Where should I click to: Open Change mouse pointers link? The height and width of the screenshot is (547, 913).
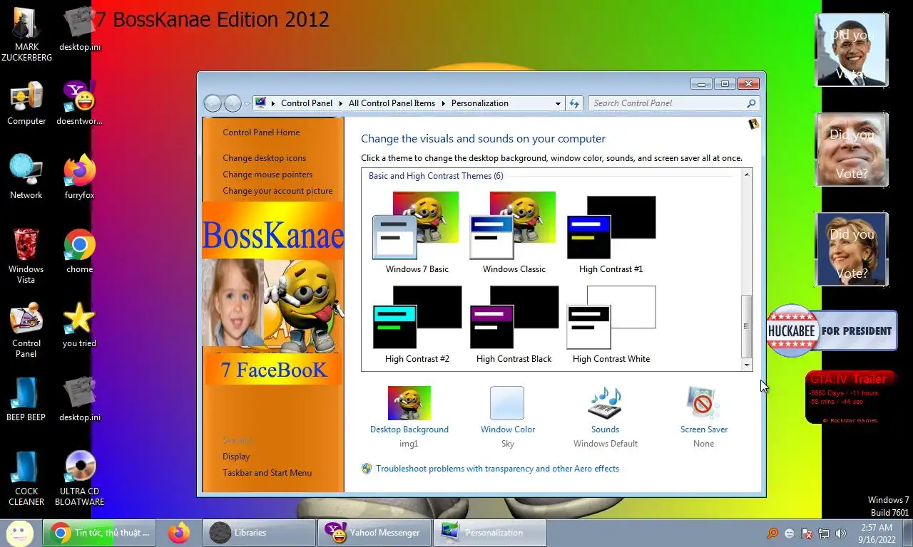[x=267, y=174]
